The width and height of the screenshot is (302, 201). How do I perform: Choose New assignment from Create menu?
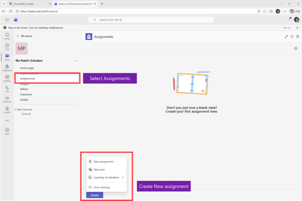pos(106,162)
